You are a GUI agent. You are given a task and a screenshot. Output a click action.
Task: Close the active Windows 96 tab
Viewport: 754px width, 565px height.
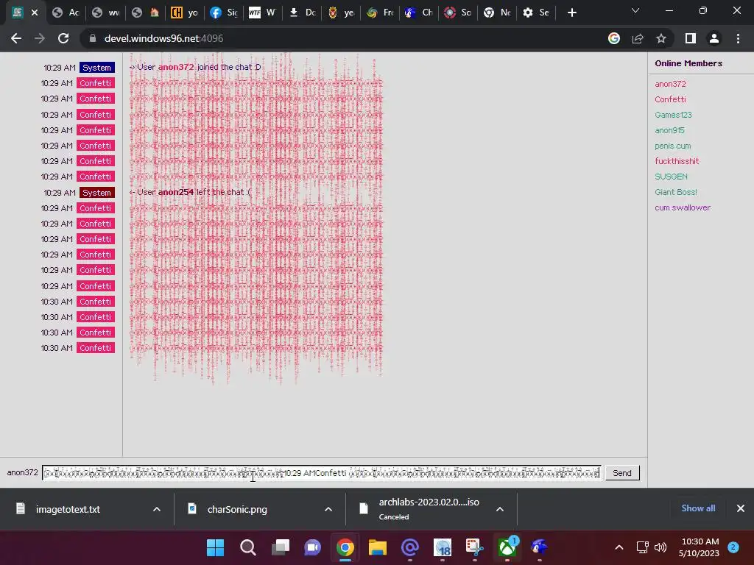click(35, 13)
